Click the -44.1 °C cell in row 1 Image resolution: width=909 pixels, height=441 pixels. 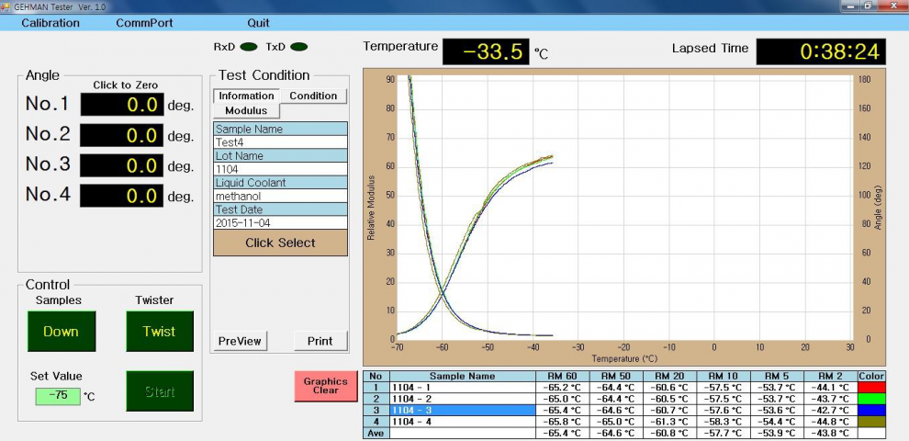point(831,387)
